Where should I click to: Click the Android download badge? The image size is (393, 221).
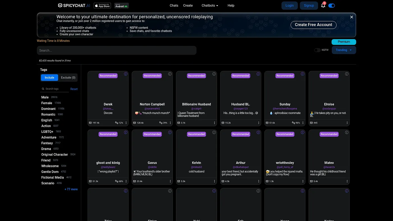pyautogui.click(x=121, y=6)
